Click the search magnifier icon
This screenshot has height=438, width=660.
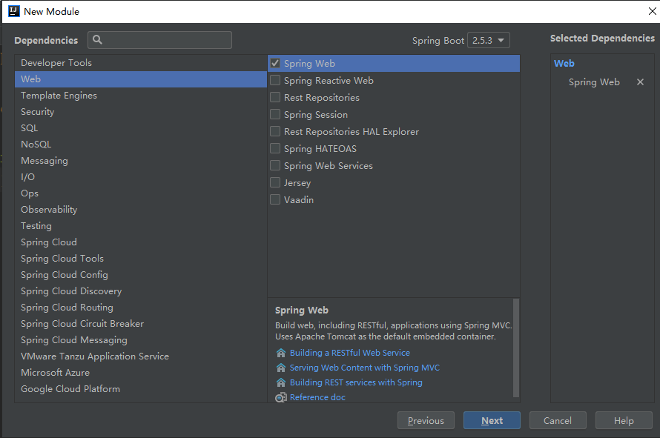click(97, 40)
